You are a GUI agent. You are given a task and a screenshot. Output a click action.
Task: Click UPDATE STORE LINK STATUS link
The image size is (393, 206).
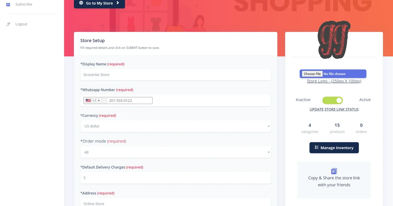pyautogui.click(x=334, y=110)
